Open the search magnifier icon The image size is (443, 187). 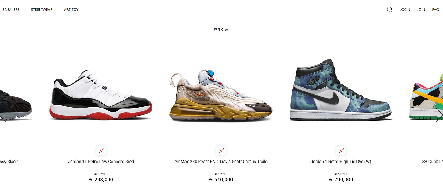point(390,10)
